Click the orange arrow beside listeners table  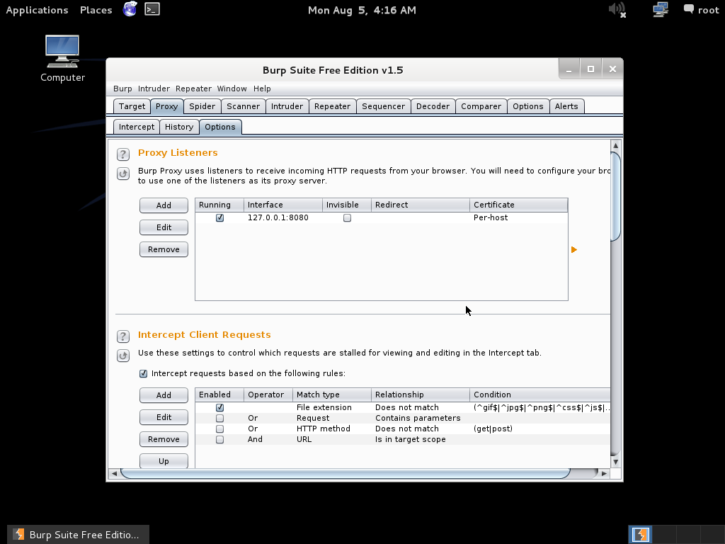[573, 250]
